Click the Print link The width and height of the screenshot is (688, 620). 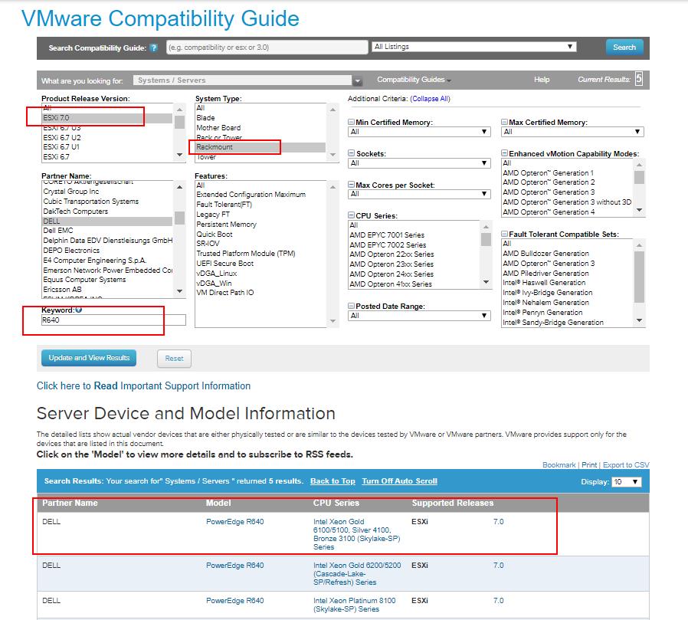coord(589,464)
